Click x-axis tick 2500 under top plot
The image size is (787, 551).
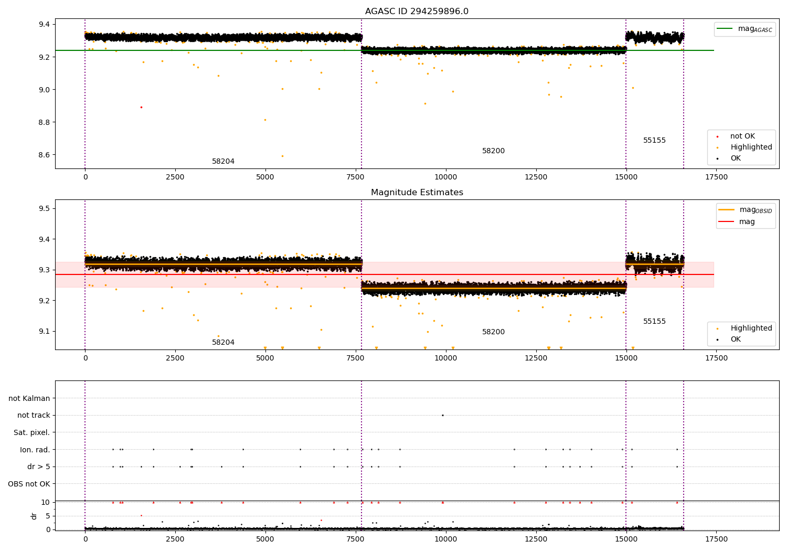pos(175,177)
